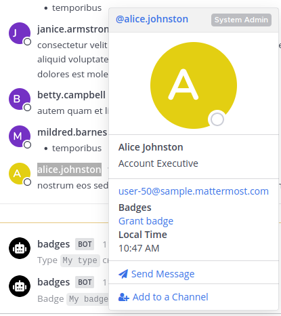Click the System Admin role tag
Image resolution: width=281 pixels, height=316 pixels.
(x=241, y=20)
